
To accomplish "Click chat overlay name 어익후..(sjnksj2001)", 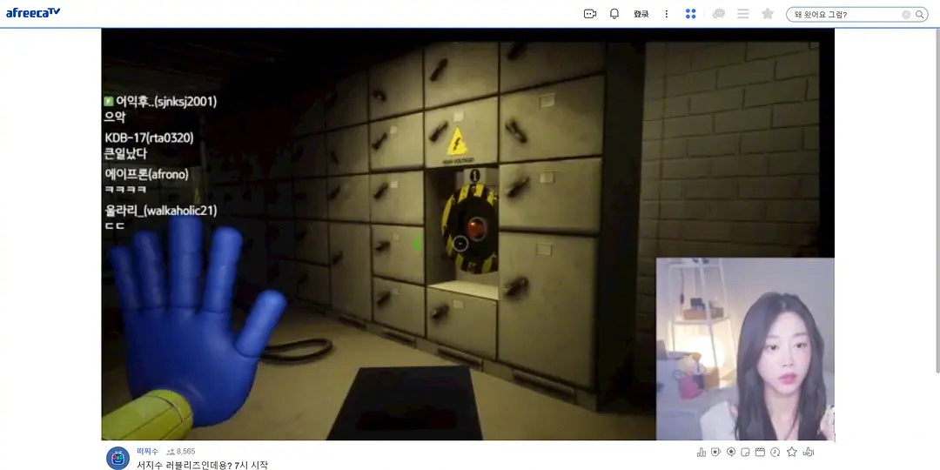I will (x=165, y=102).
